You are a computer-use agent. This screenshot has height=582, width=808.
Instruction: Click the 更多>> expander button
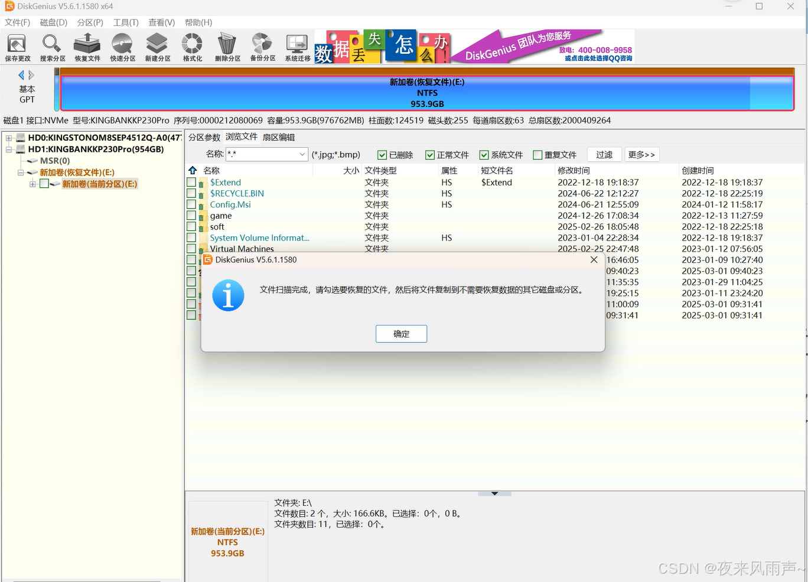pyautogui.click(x=641, y=154)
